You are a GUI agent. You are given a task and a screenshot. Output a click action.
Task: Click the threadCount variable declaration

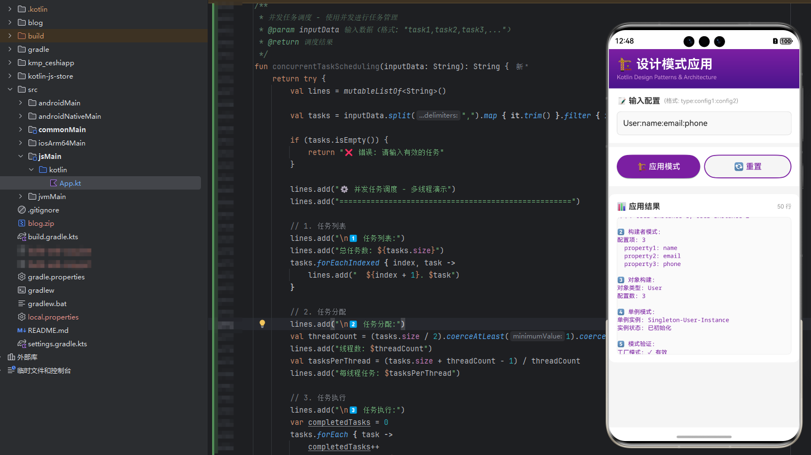tap(333, 336)
